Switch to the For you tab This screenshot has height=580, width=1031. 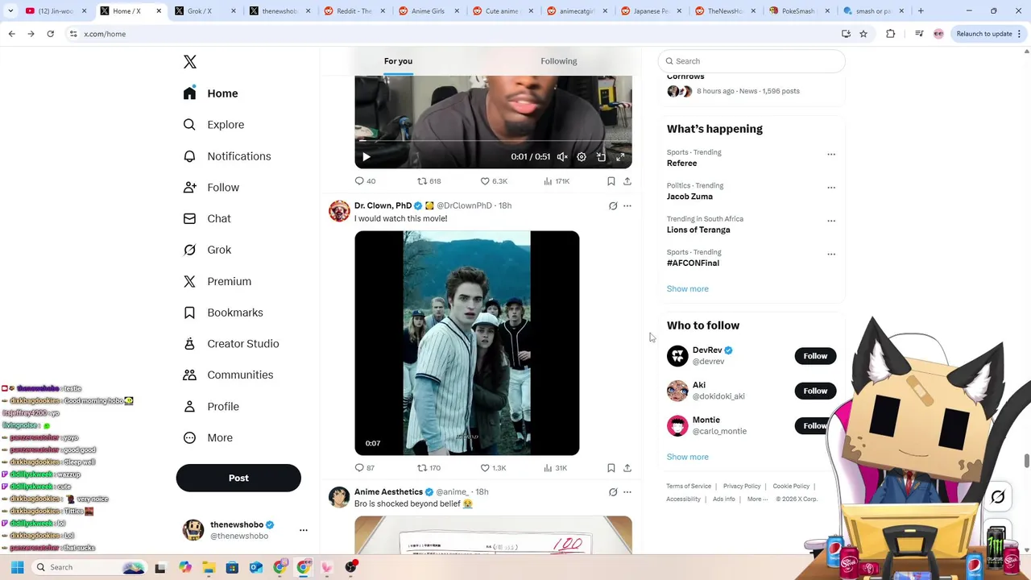[x=398, y=61]
